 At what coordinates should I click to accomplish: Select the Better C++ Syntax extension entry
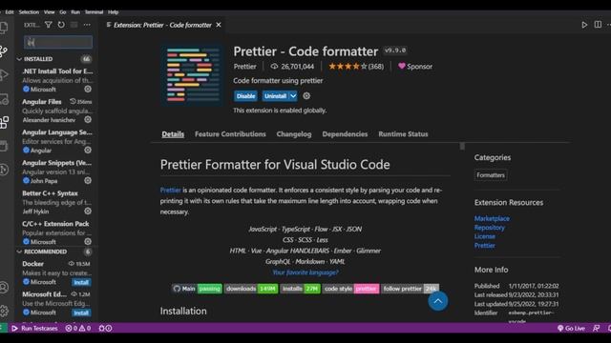[x=56, y=202]
